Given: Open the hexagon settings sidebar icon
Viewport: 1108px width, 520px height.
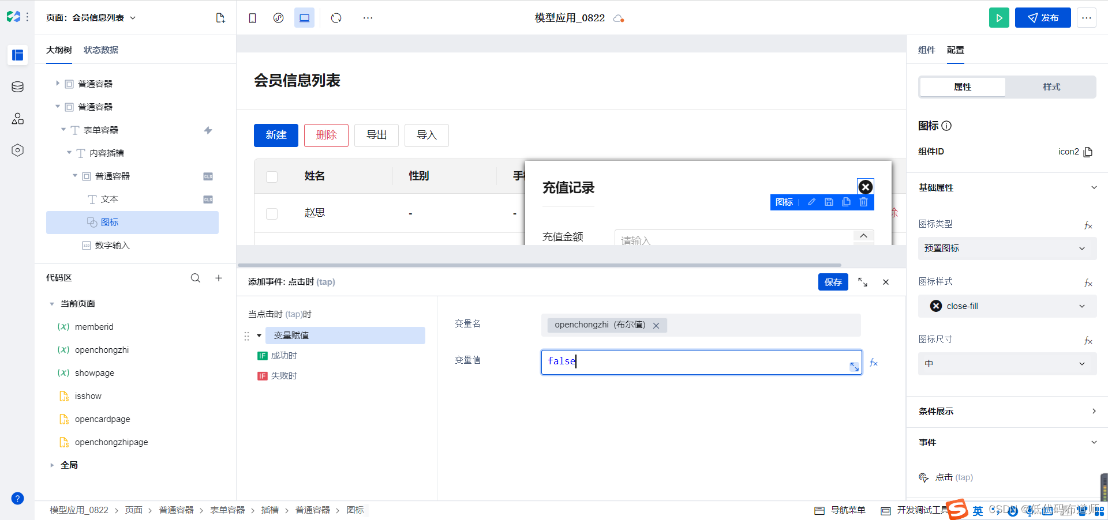Looking at the screenshot, I should coord(17,150).
